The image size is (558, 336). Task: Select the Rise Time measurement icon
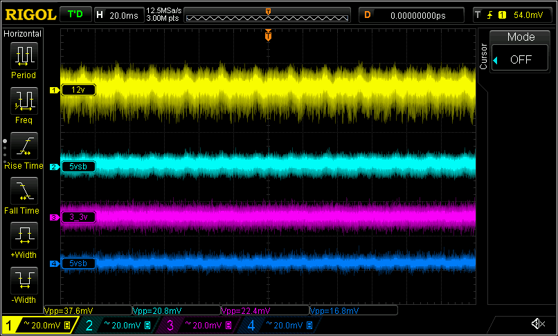pyautogui.click(x=24, y=146)
